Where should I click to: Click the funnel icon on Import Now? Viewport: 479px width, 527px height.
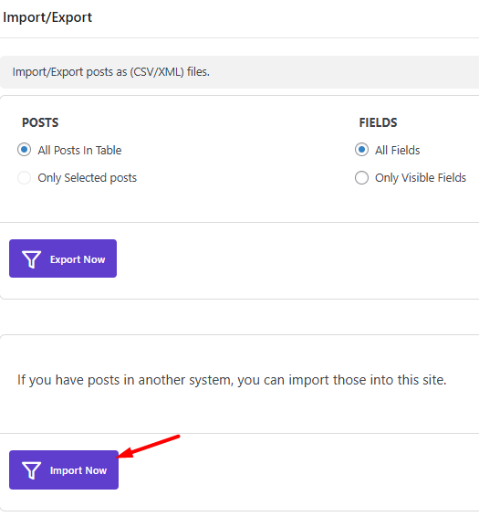pyautogui.click(x=31, y=470)
